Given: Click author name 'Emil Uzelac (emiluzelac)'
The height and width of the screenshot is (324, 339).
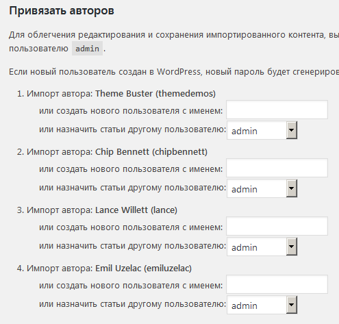Looking at the screenshot, I should tap(143, 269).
